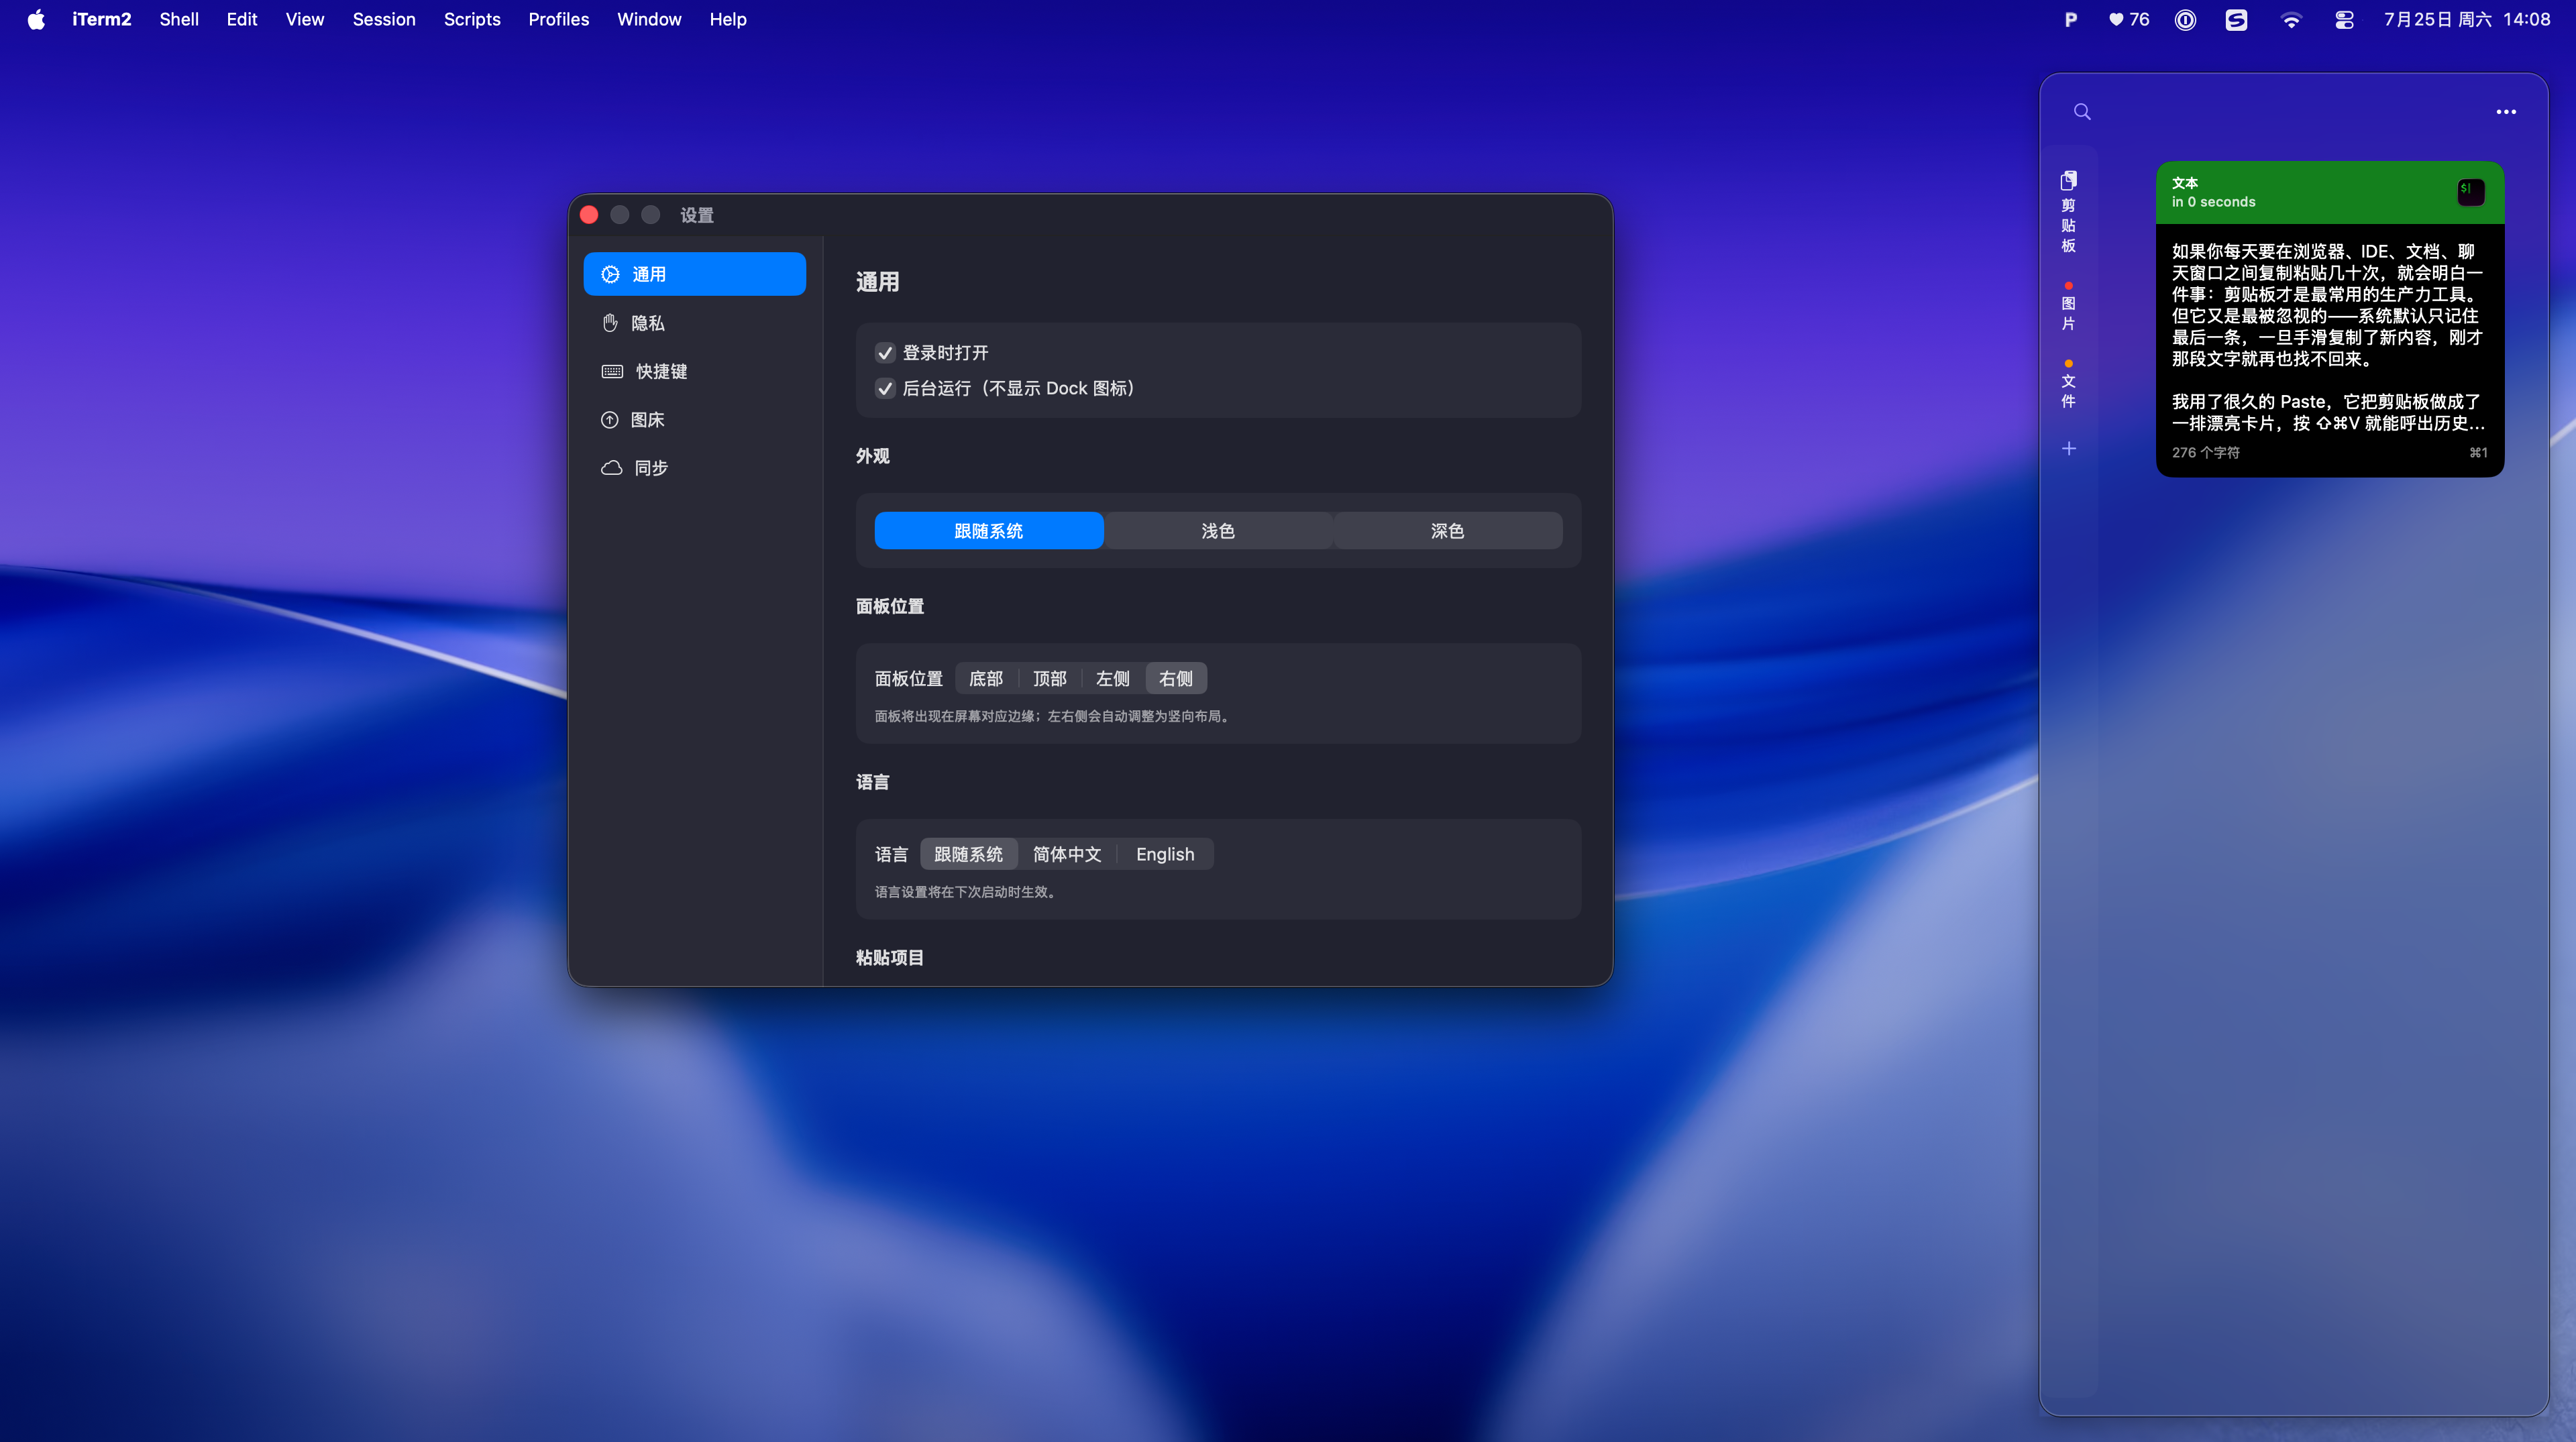Open Control Center in menu bar
2576x1442 pixels.
(2344, 19)
